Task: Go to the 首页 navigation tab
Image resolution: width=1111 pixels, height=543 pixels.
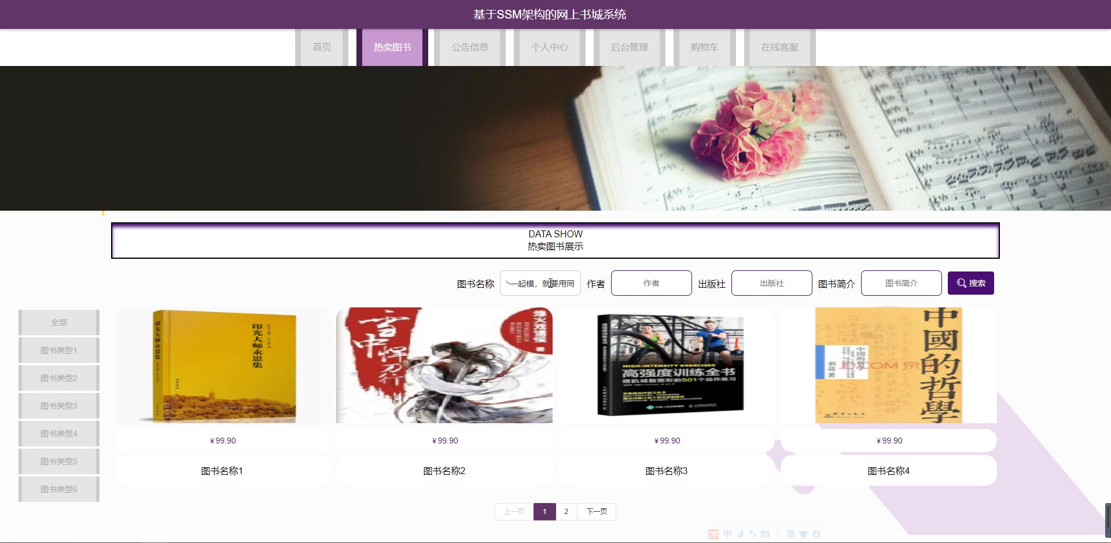Action: pos(322,47)
